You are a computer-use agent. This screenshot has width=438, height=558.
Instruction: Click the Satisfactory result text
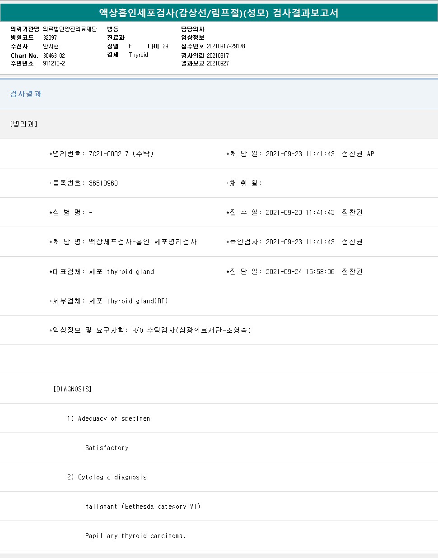click(x=107, y=448)
